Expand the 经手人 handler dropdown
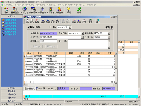This screenshot has width=141, height=106. pyautogui.click(x=109, y=37)
